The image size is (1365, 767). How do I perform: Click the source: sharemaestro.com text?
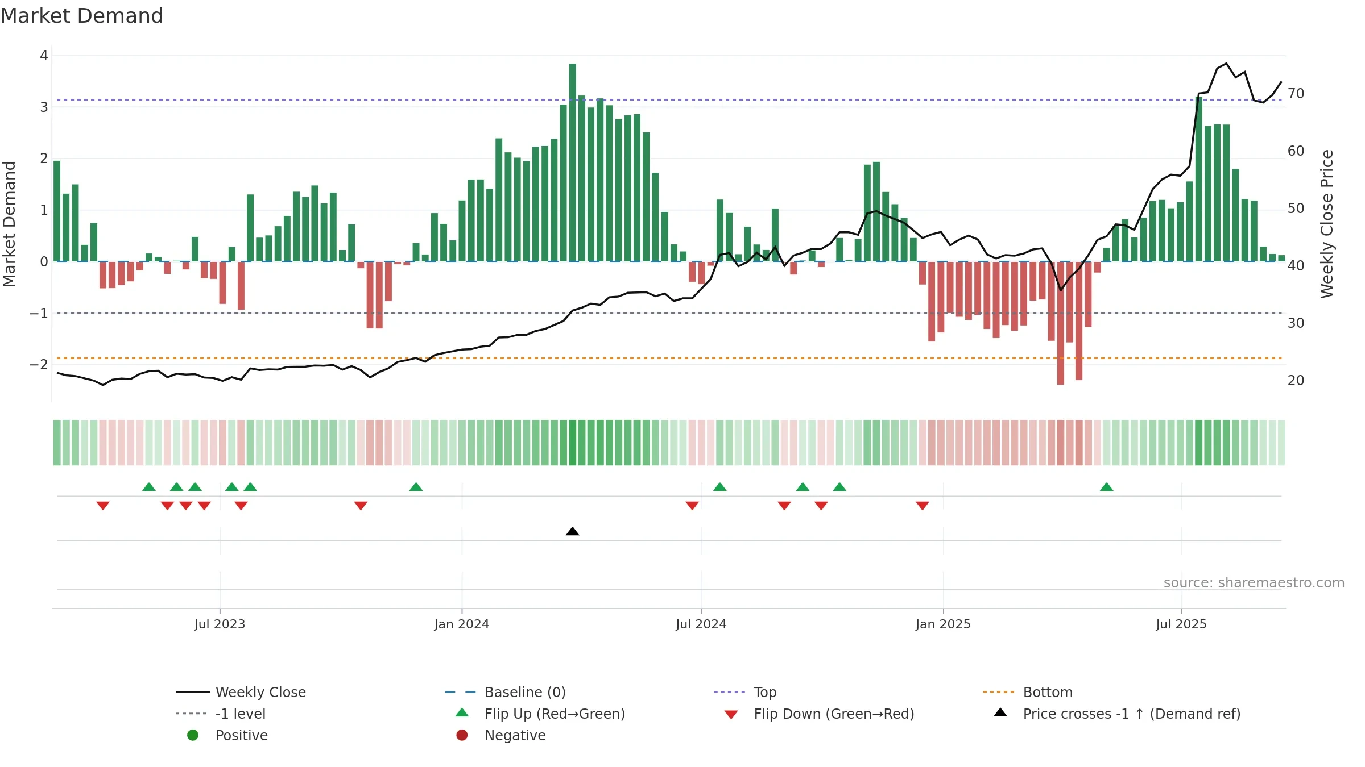click(1254, 583)
